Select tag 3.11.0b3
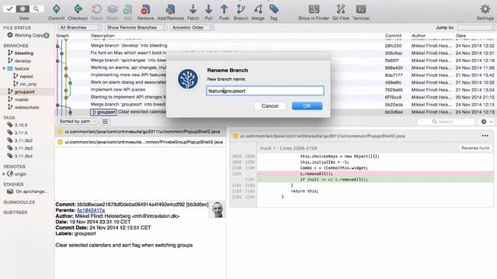Screen dimensions: 497x279 23,148
